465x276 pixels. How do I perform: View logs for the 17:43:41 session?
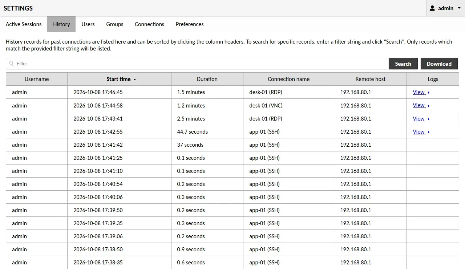click(x=419, y=119)
